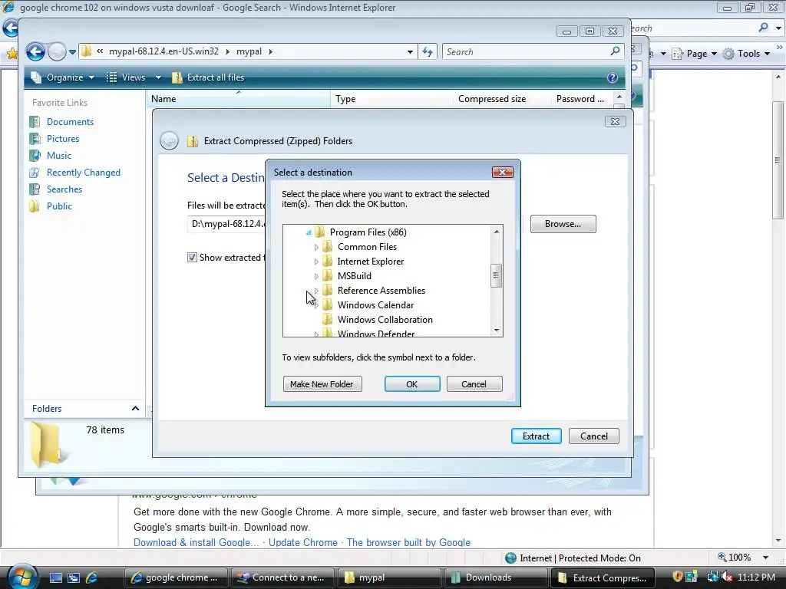Viewport: 786px width, 589px height.
Task: Open address bar history dropdown
Action: pyautogui.click(x=410, y=51)
